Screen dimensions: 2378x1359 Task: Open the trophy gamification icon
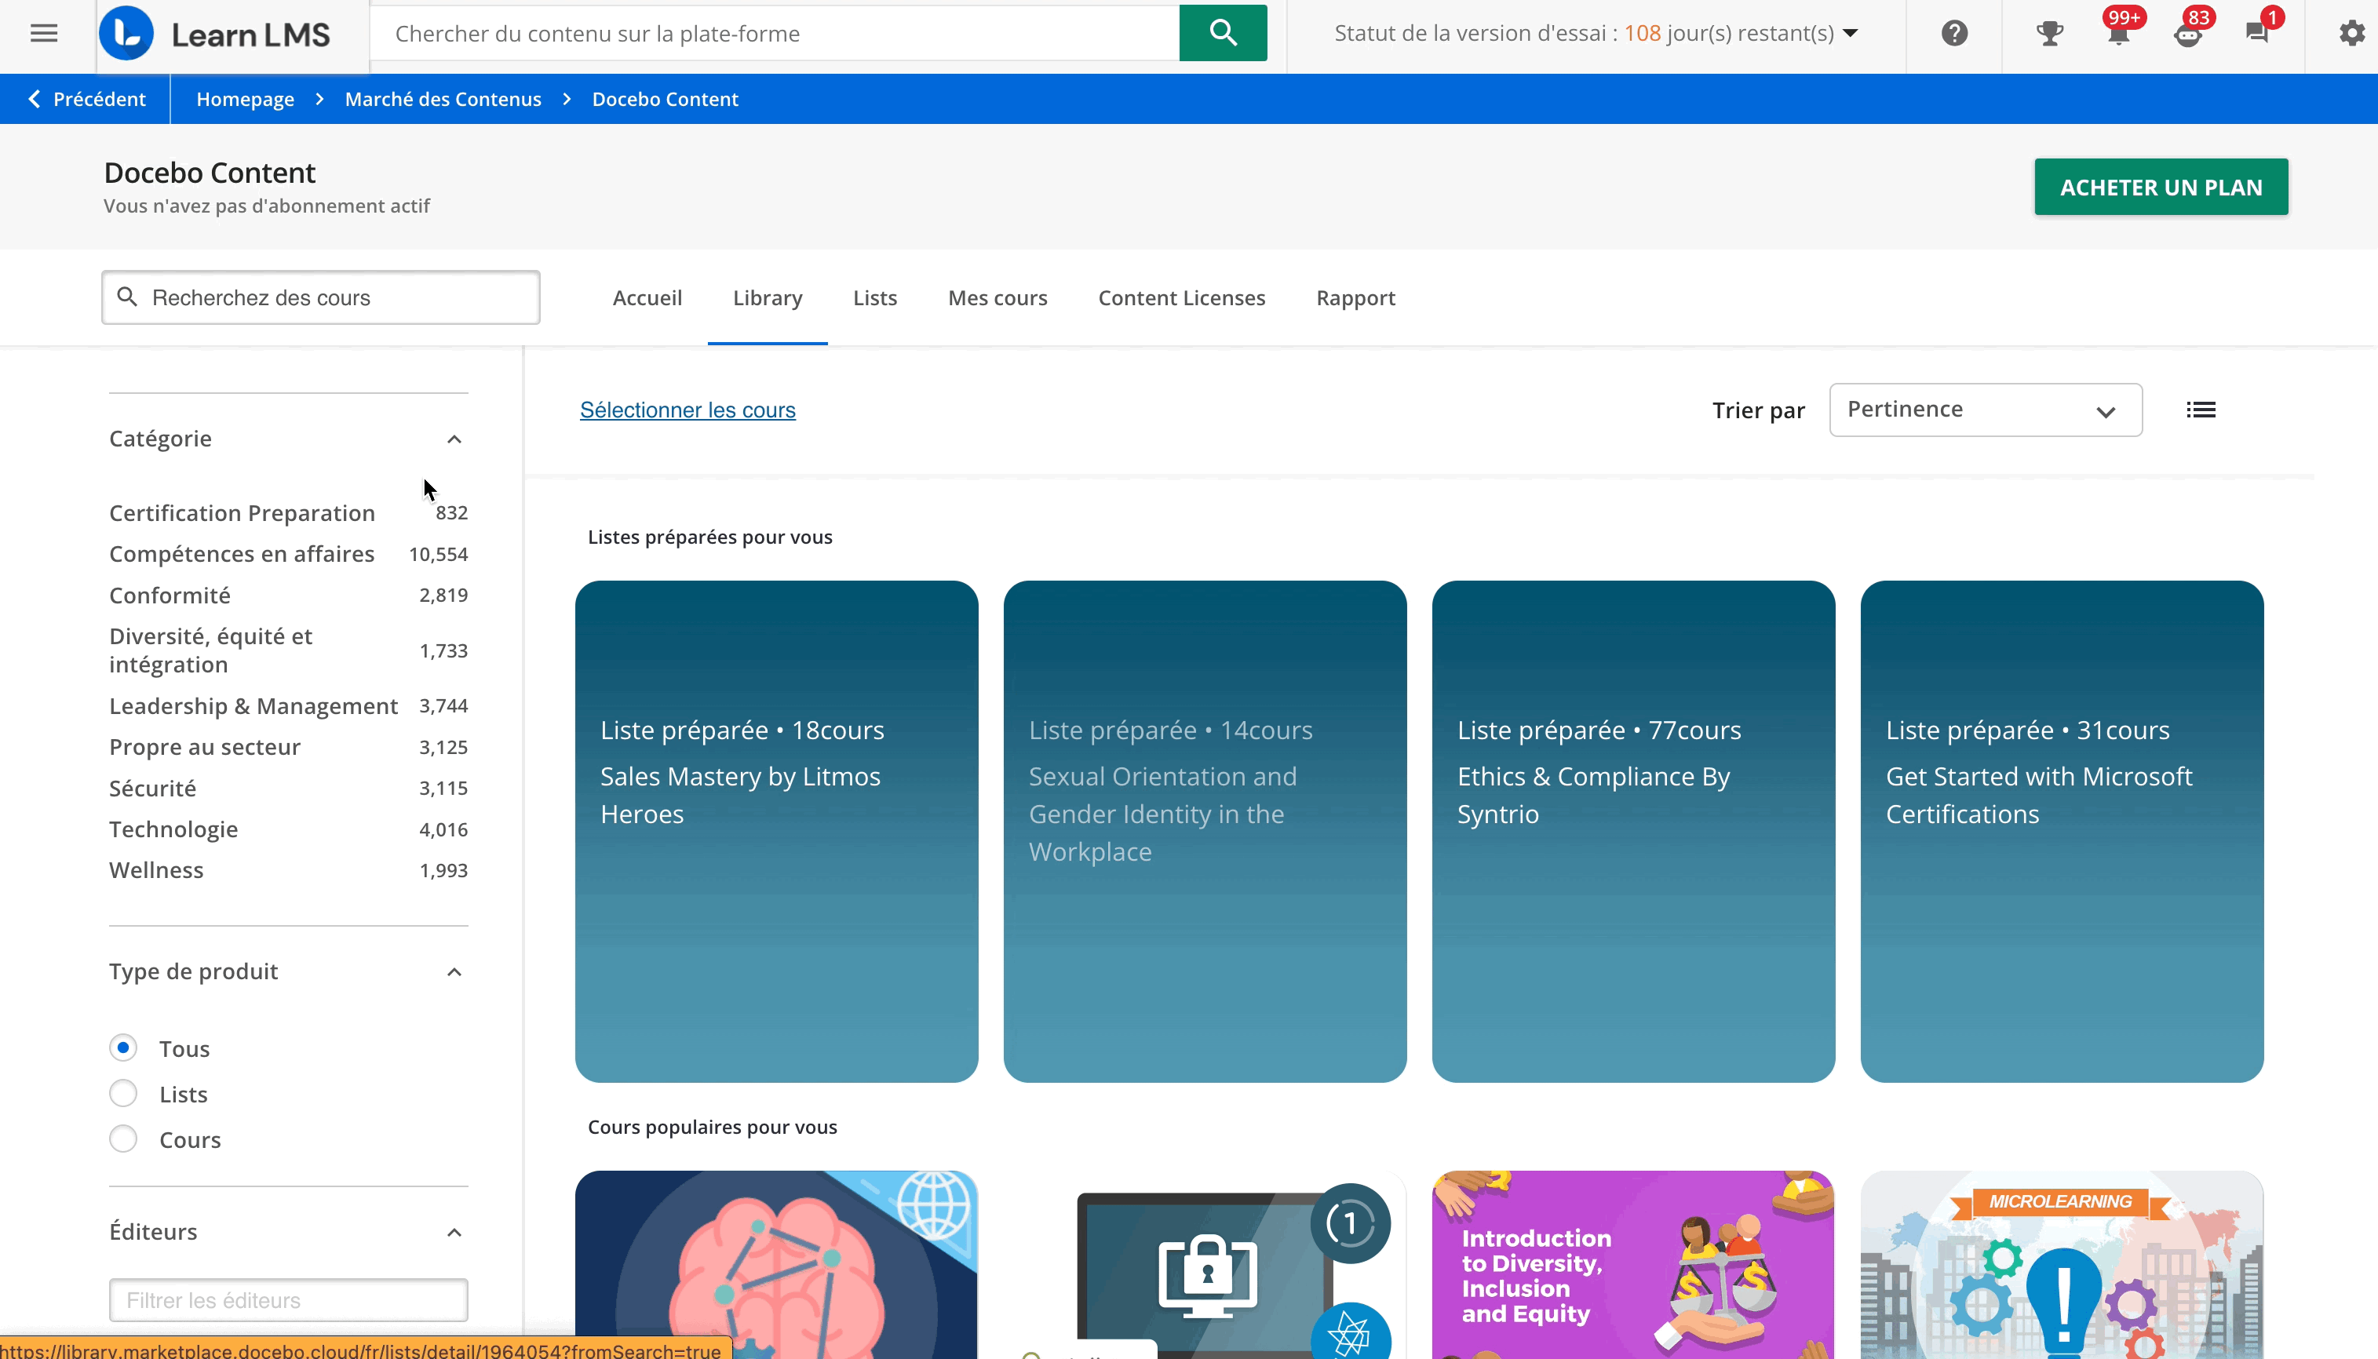pyautogui.click(x=2048, y=34)
